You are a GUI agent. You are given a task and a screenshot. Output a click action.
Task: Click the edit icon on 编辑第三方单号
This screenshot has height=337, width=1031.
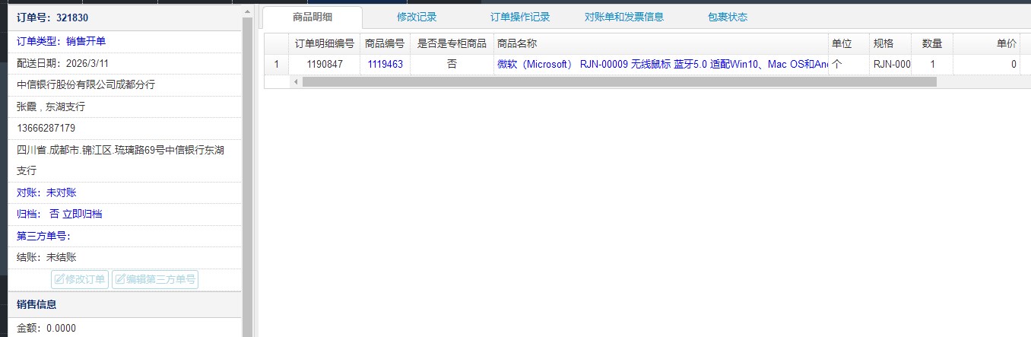click(x=119, y=279)
